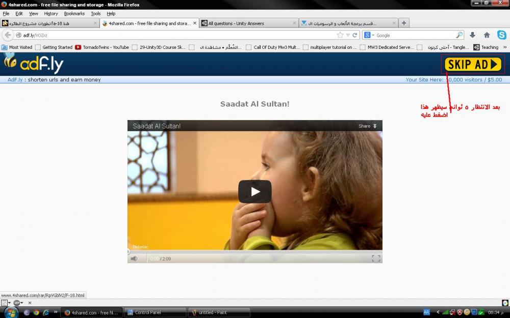
Task: Click the SKIP AD button
Action: pos(473,64)
